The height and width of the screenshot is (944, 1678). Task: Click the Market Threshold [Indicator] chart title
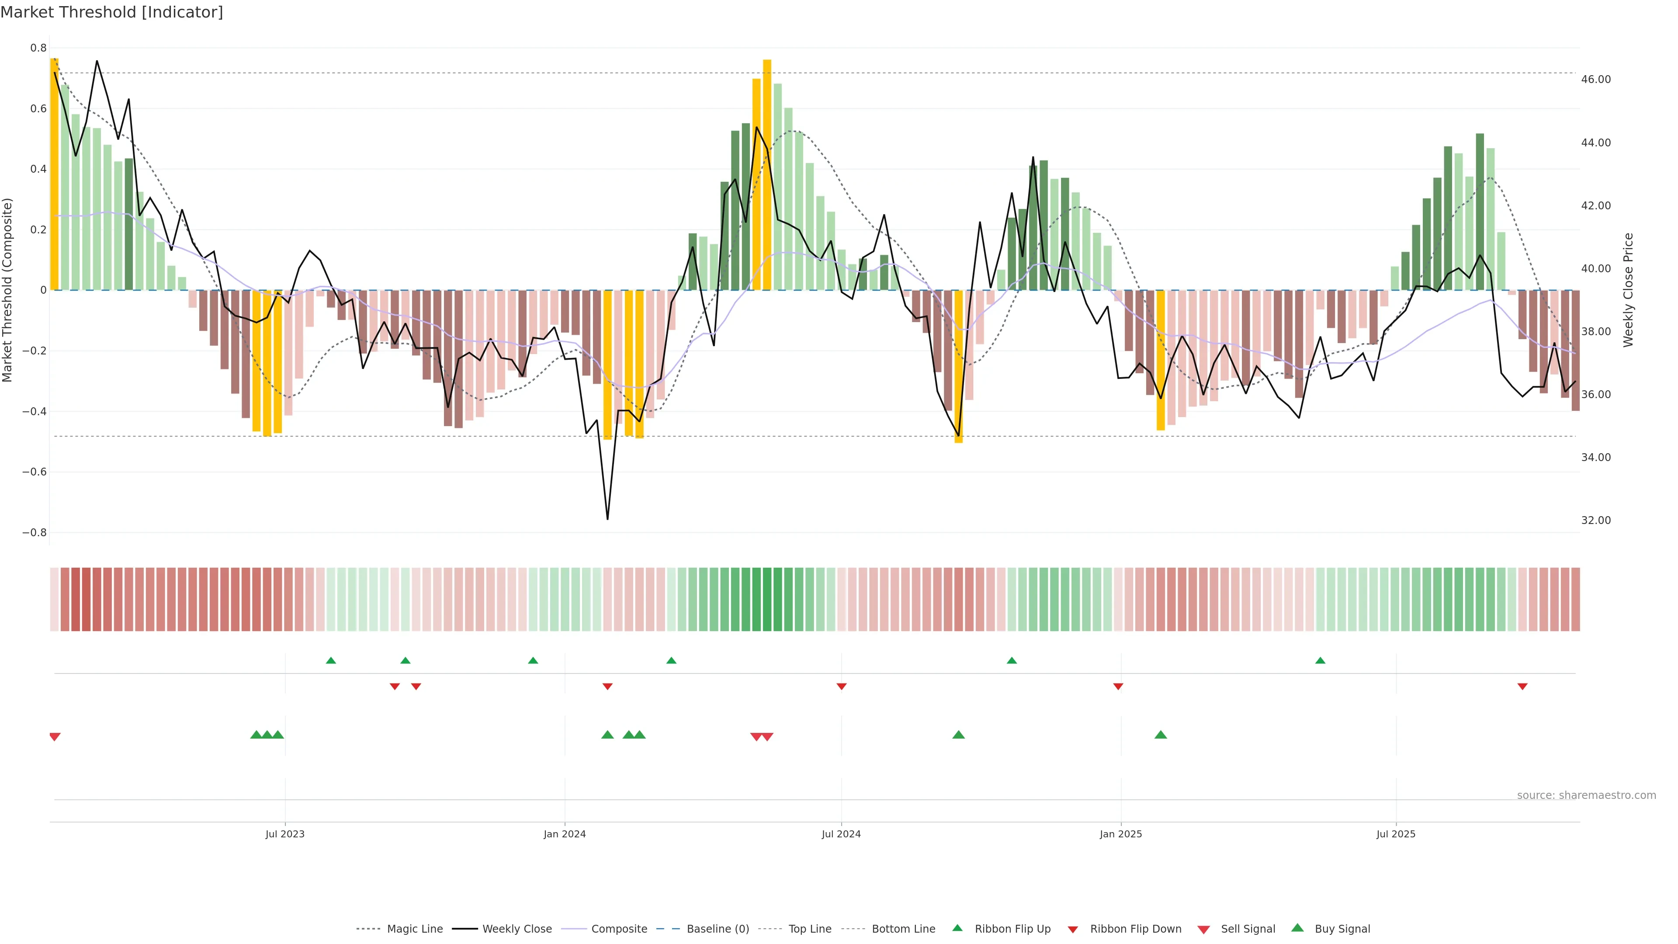111,12
